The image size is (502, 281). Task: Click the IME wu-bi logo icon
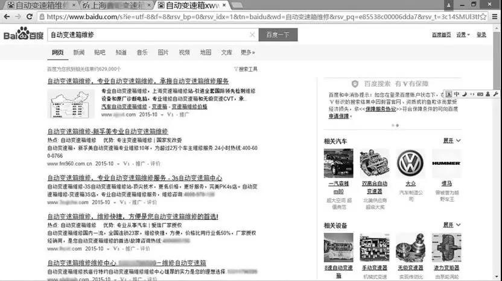(449, 94)
